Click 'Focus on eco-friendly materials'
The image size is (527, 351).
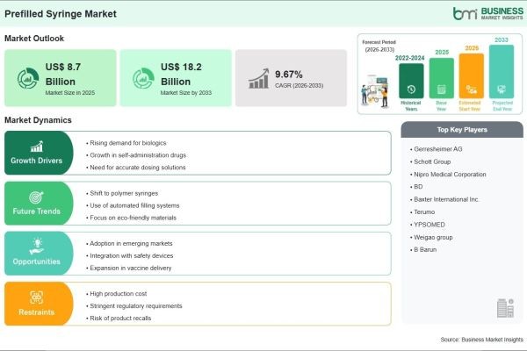pos(133,218)
